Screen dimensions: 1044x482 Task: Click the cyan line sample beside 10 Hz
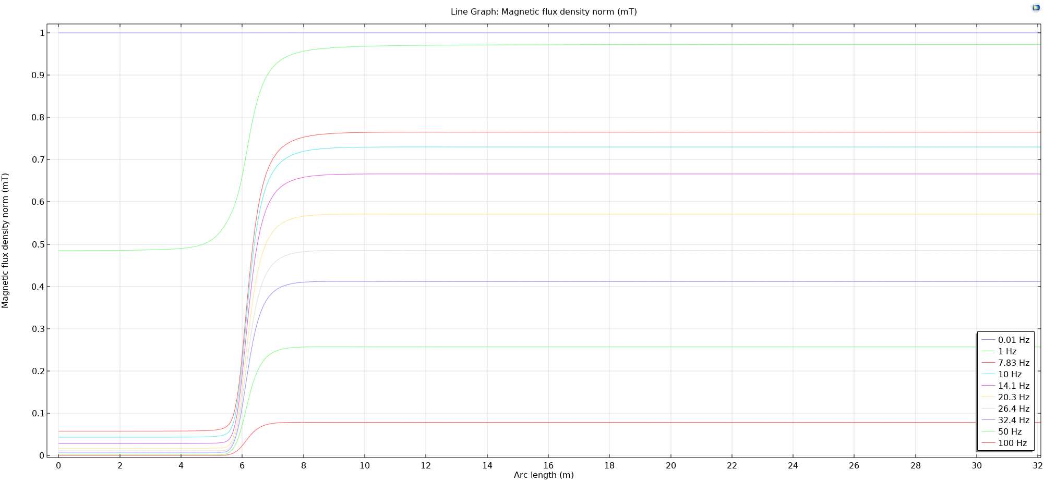[x=988, y=374]
